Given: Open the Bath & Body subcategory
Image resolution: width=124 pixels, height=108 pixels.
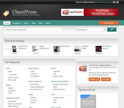Looking at the screenshot, I should tap(35, 85).
